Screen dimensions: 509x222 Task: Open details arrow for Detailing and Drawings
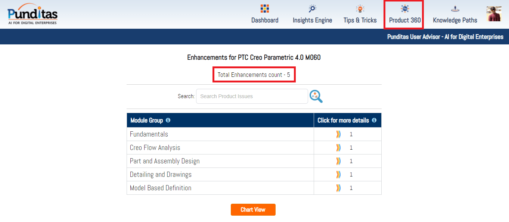pos(338,175)
